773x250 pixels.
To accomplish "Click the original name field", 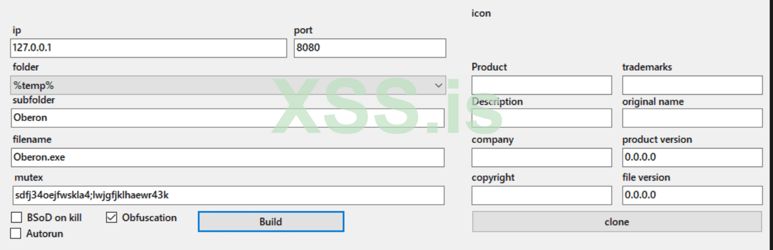I will click(x=692, y=118).
